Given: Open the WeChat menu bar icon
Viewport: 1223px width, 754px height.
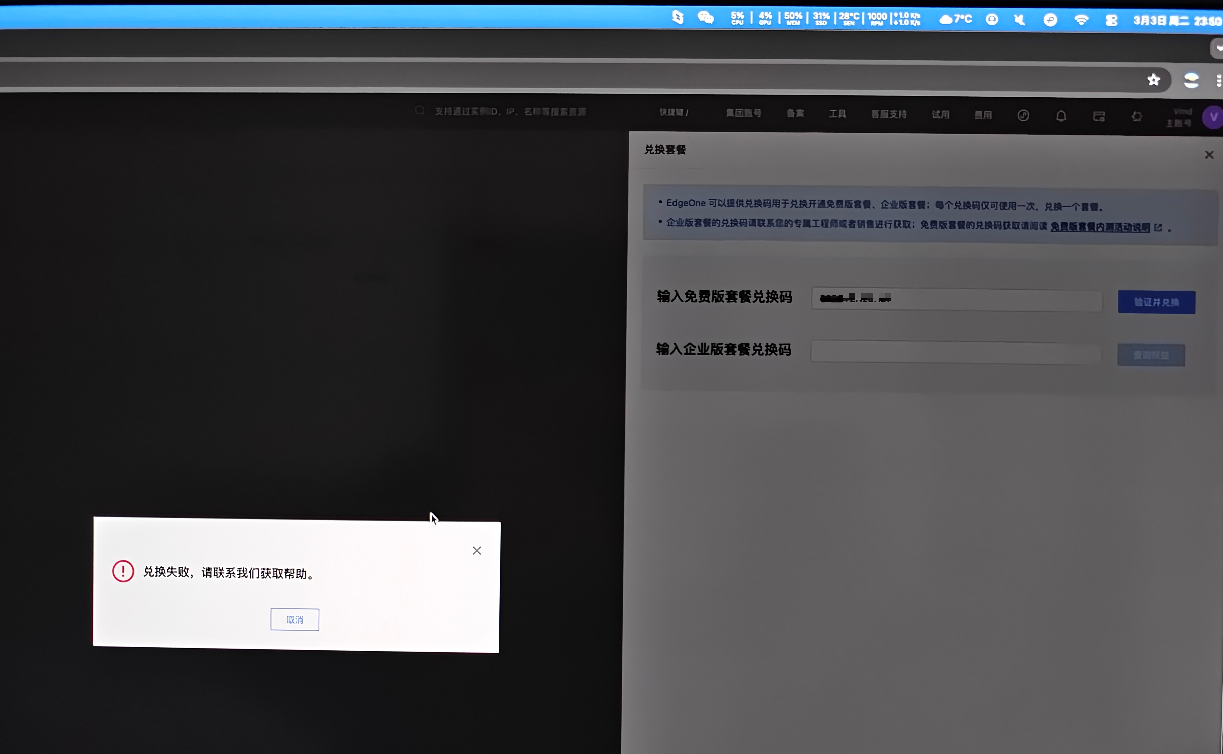Looking at the screenshot, I should pyautogui.click(x=705, y=18).
